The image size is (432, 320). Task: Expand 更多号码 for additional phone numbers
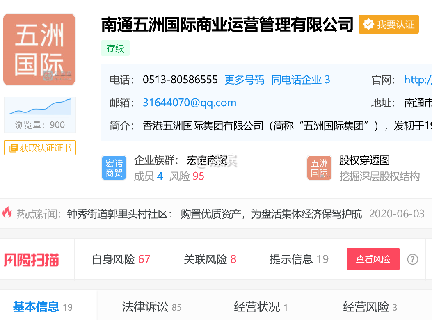click(x=244, y=80)
